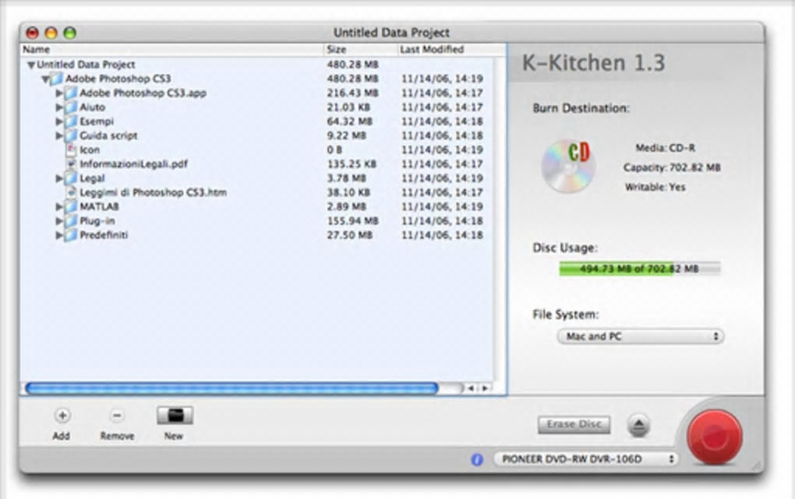The height and width of the screenshot is (499, 795).
Task: Click the Add plus icon
Action: click(x=62, y=416)
